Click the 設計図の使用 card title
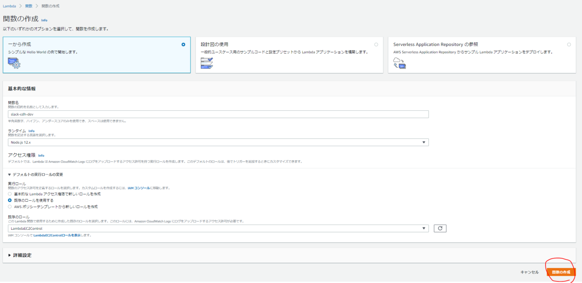The width and height of the screenshot is (582, 283). pyautogui.click(x=214, y=44)
